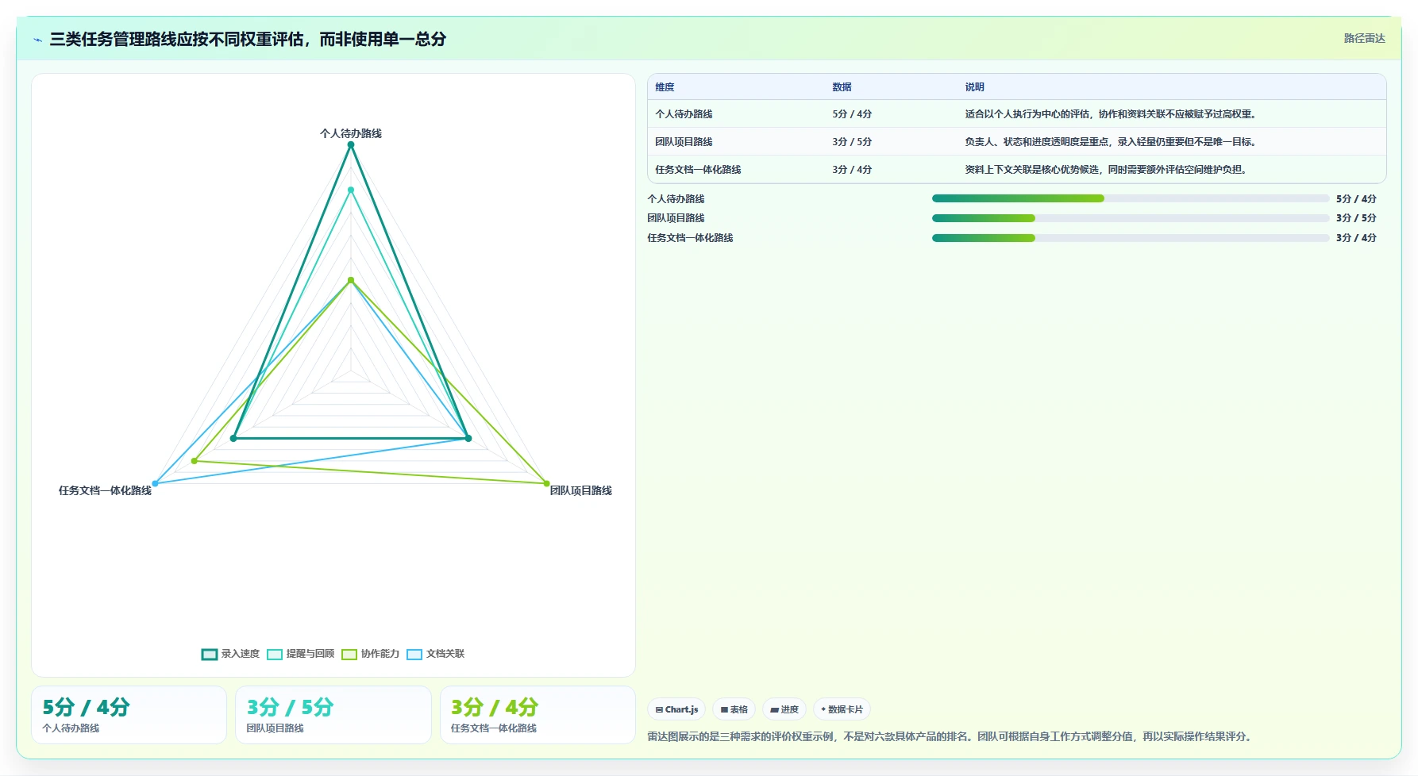Click the 个人待办路线 progress bar

(1130, 198)
